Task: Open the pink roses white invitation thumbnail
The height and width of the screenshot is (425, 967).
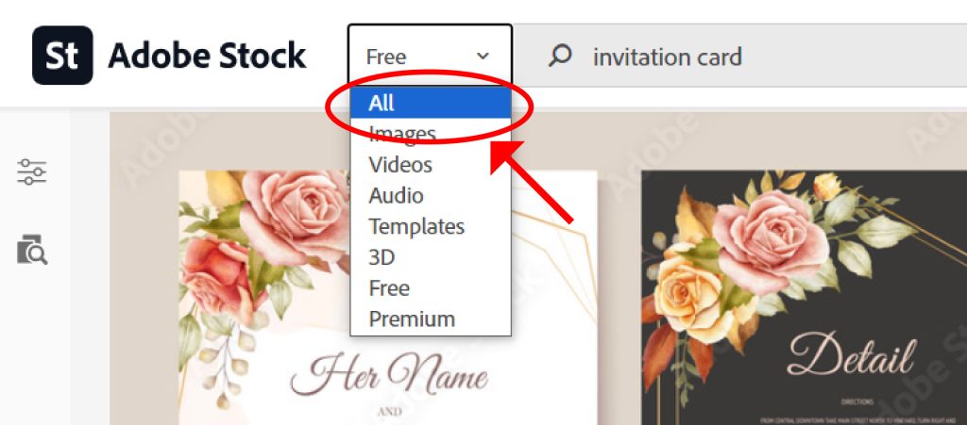Action: 388,298
